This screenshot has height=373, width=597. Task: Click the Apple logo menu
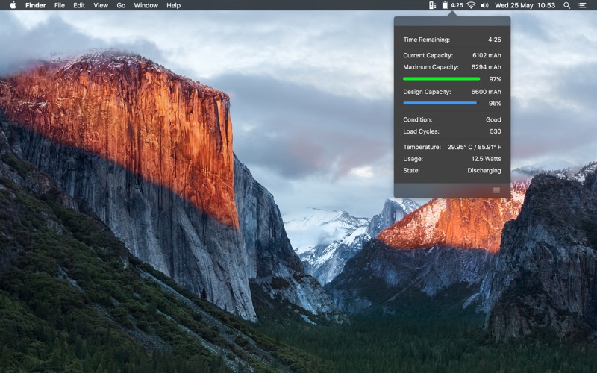click(x=13, y=5)
